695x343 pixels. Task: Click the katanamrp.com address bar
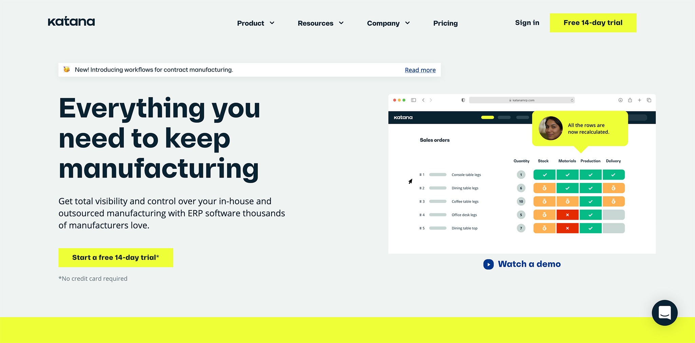pyautogui.click(x=522, y=100)
